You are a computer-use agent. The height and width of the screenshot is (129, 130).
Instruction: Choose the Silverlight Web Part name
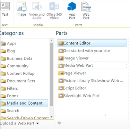click(x=81, y=96)
